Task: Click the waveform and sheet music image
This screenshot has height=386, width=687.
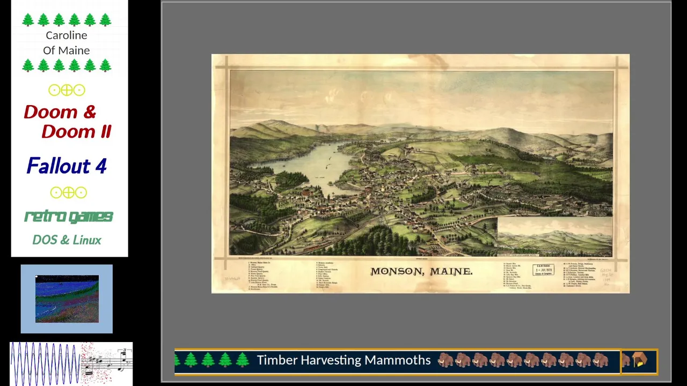Action: (x=71, y=363)
